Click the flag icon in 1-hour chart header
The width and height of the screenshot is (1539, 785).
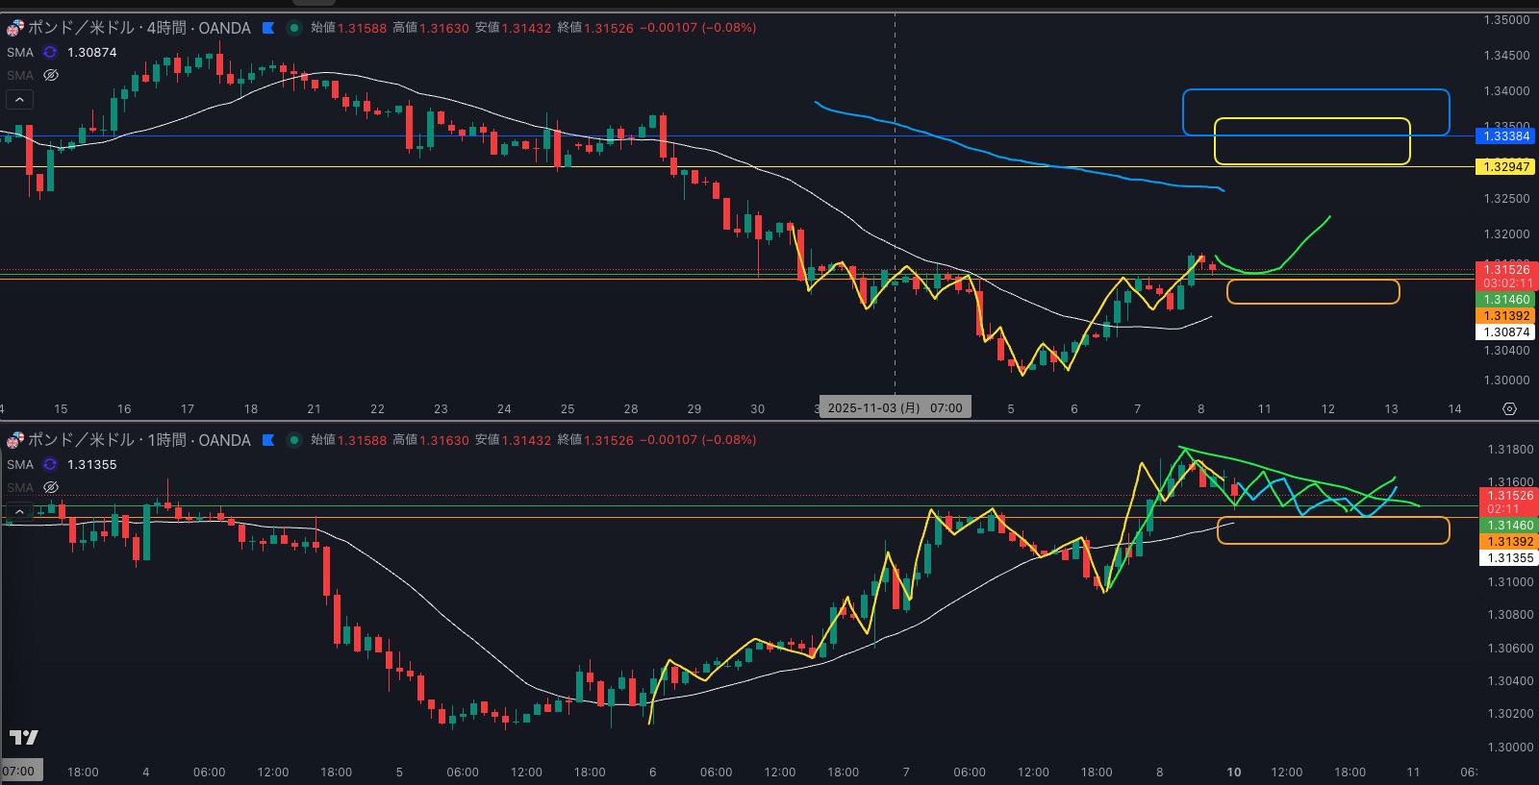[268, 440]
